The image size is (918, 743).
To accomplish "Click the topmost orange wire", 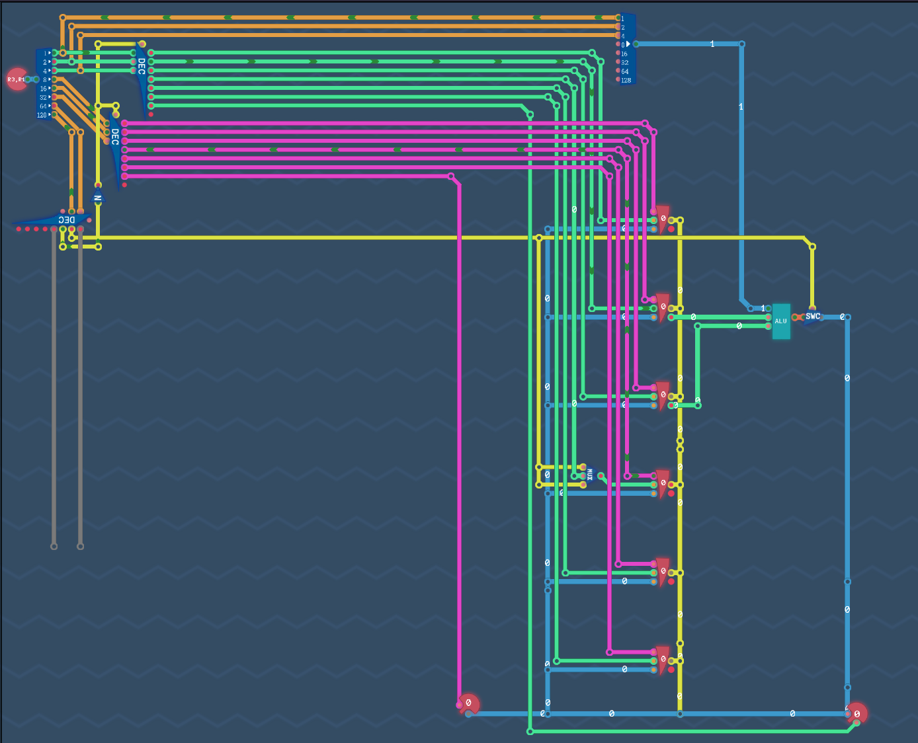I will 331,18.
